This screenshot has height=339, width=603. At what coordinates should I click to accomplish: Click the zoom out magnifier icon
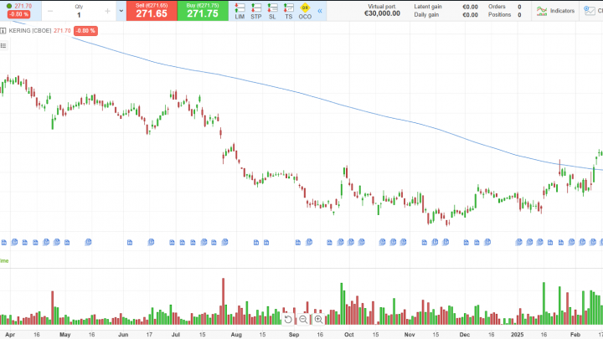[303, 319]
